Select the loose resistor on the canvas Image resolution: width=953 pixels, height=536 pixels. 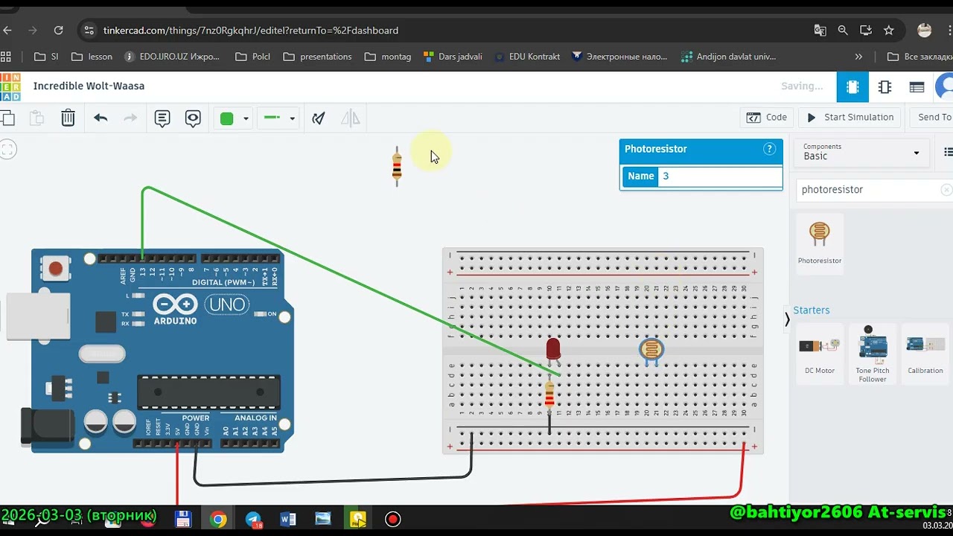pos(397,166)
